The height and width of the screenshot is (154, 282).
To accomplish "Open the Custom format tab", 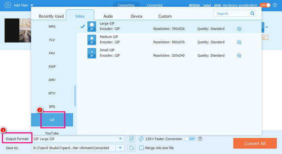I will click(x=165, y=16).
